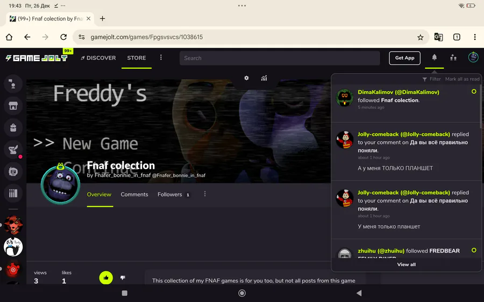This screenshot has height=302, width=484.
Task: Select the Overview tab
Action: (99, 195)
